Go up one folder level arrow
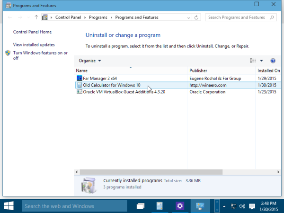The height and width of the screenshot is (213, 284). pyautogui.click(x=36, y=18)
